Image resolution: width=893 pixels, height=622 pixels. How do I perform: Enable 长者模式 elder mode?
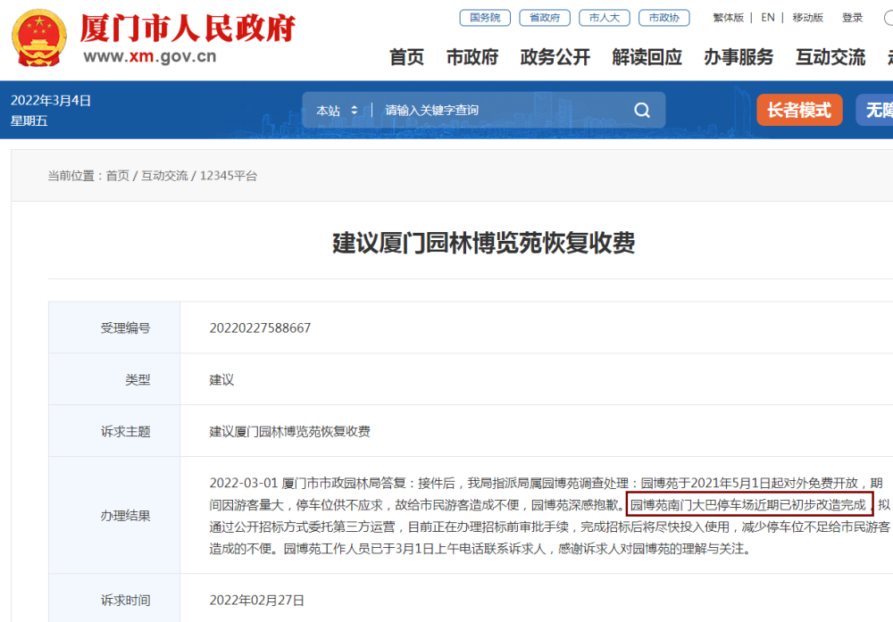point(799,110)
